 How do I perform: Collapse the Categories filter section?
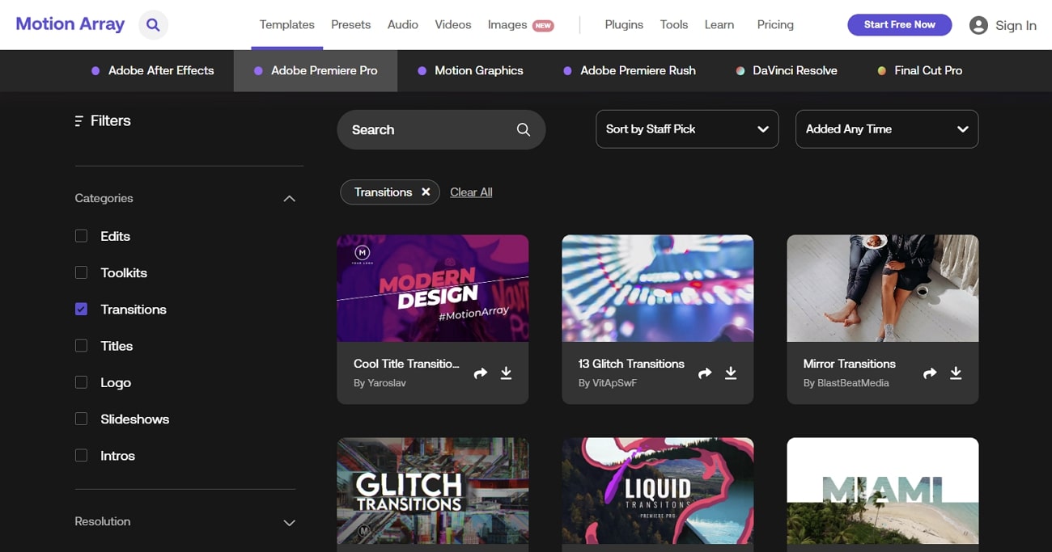(x=289, y=199)
